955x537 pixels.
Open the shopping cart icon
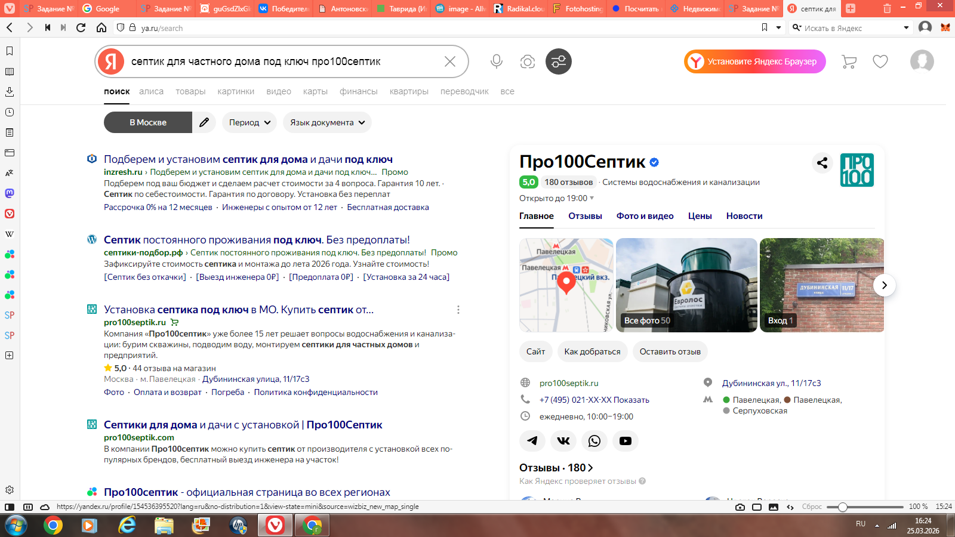click(849, 61)
